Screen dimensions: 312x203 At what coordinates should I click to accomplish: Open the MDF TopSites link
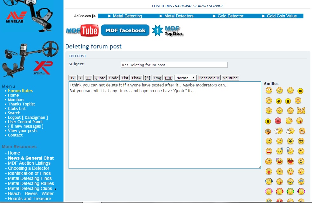pyautogui.click(x=167, y=31)
